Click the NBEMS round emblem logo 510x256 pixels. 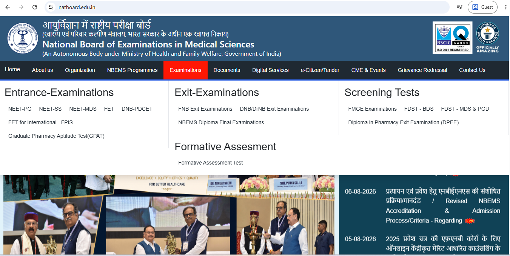pyautogui.click(x=23, y=38)
